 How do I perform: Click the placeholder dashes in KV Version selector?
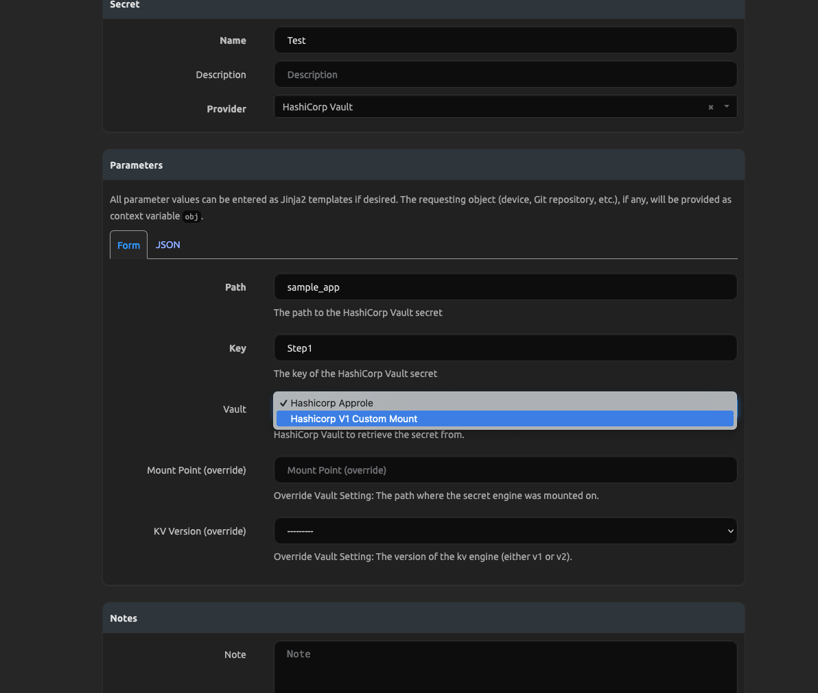coord(301,531)
